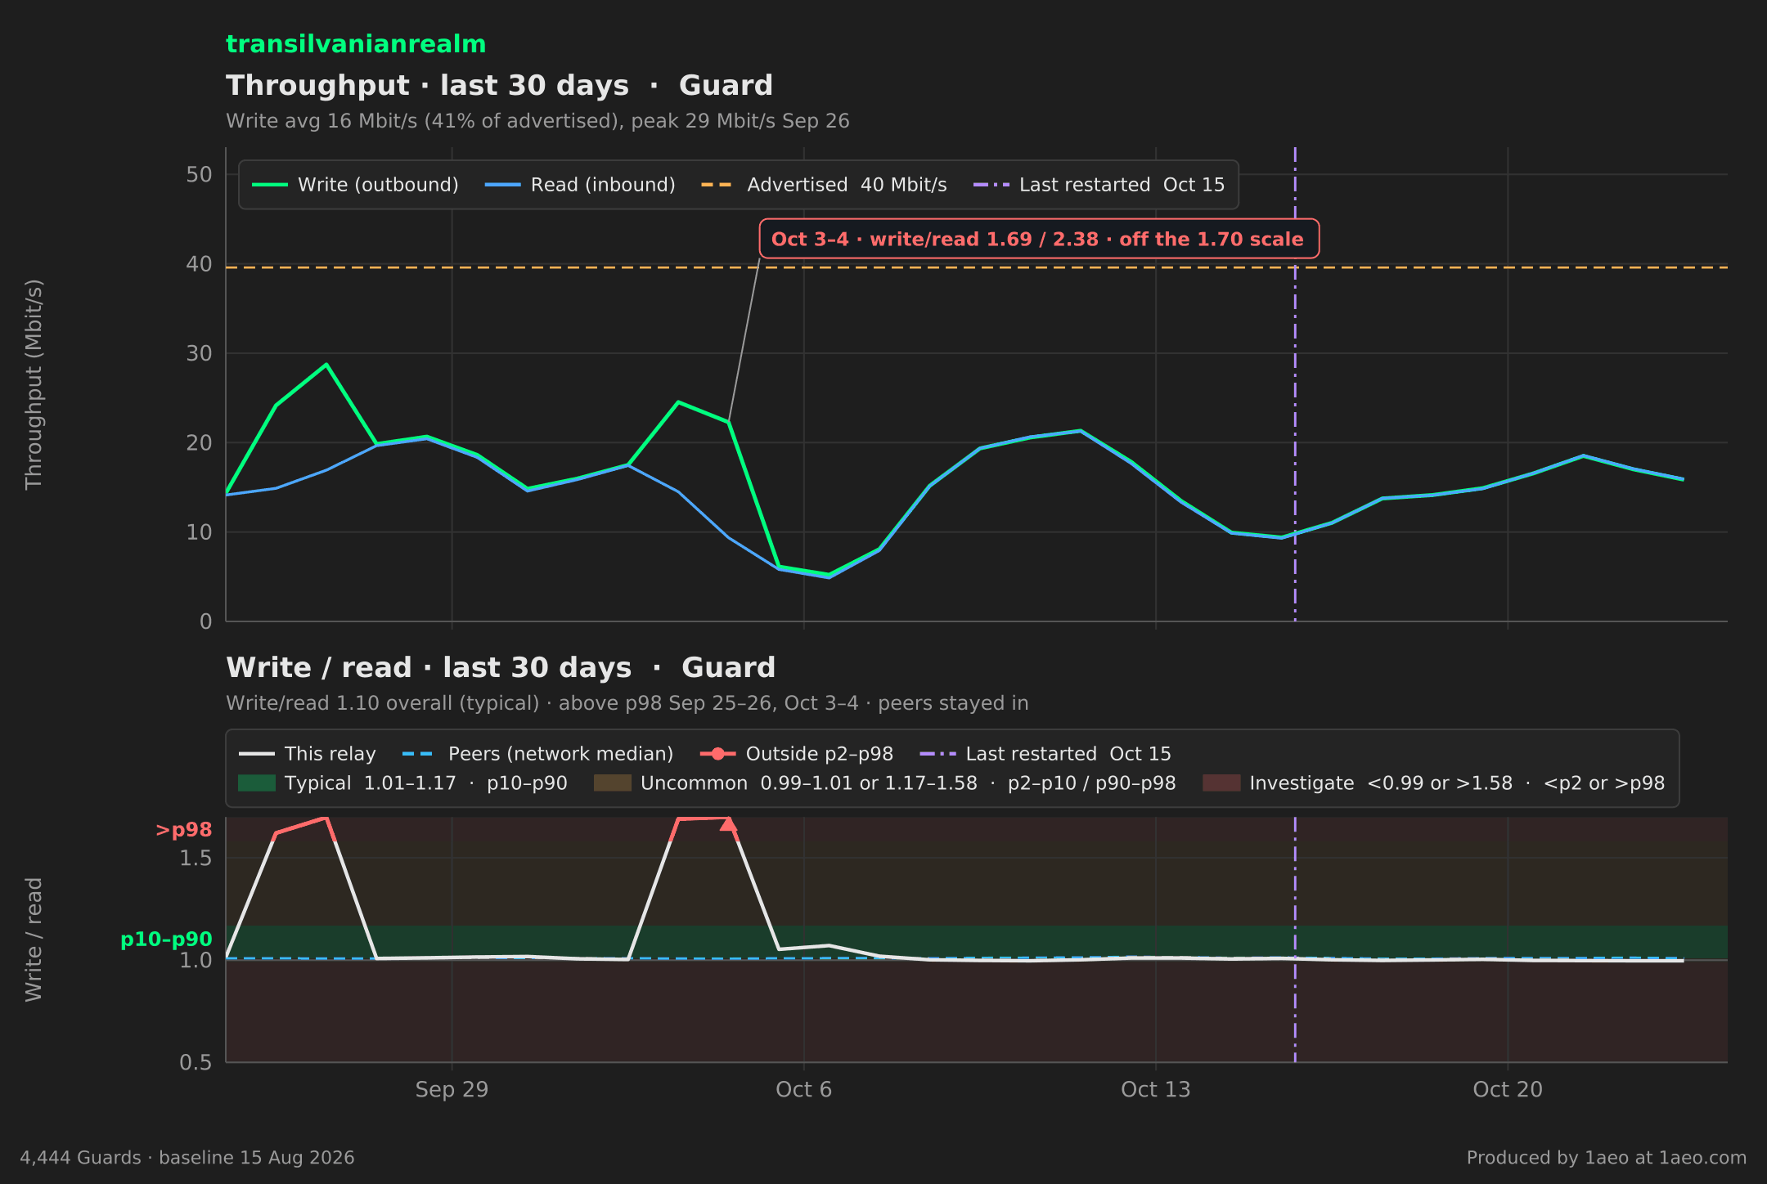Select Peers (network median) legend entry
The height and width of the screenshot is (1184, 1767).
[538, 754]
